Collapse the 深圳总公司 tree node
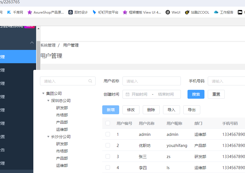Screen dimensions: 245x173 48,101
